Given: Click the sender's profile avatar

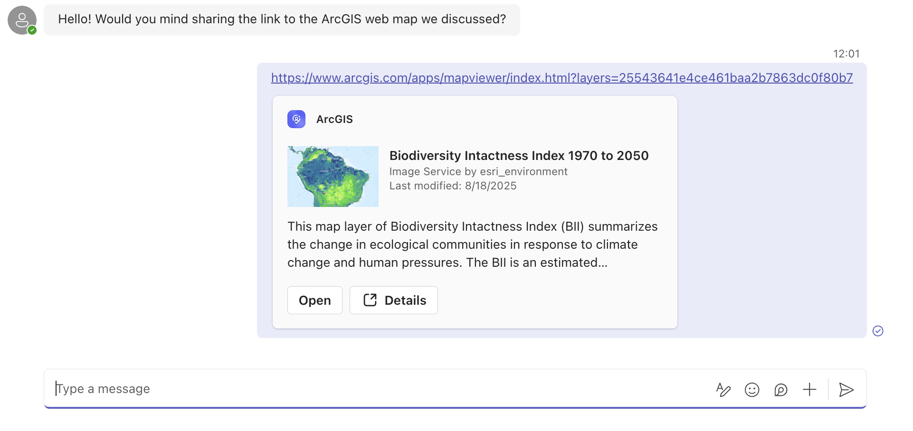Looking at the screenshot, I should [22, 20].
